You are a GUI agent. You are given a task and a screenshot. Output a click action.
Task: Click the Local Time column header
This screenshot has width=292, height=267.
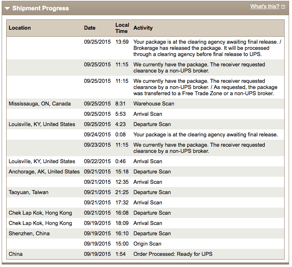(122, 28)
